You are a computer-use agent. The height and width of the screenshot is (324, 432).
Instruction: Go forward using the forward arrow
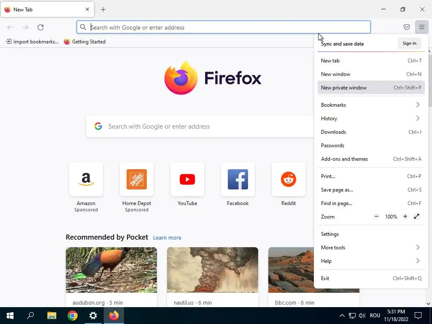coord(25,27)
